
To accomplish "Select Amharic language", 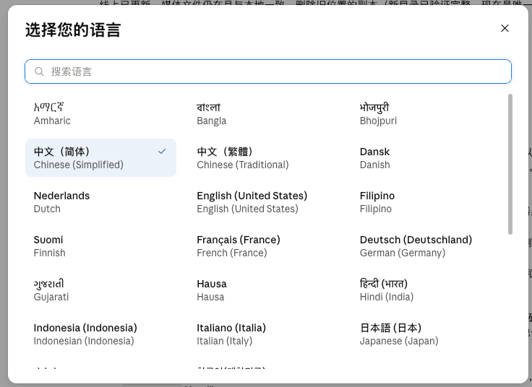I will click(x=100, y=114).
